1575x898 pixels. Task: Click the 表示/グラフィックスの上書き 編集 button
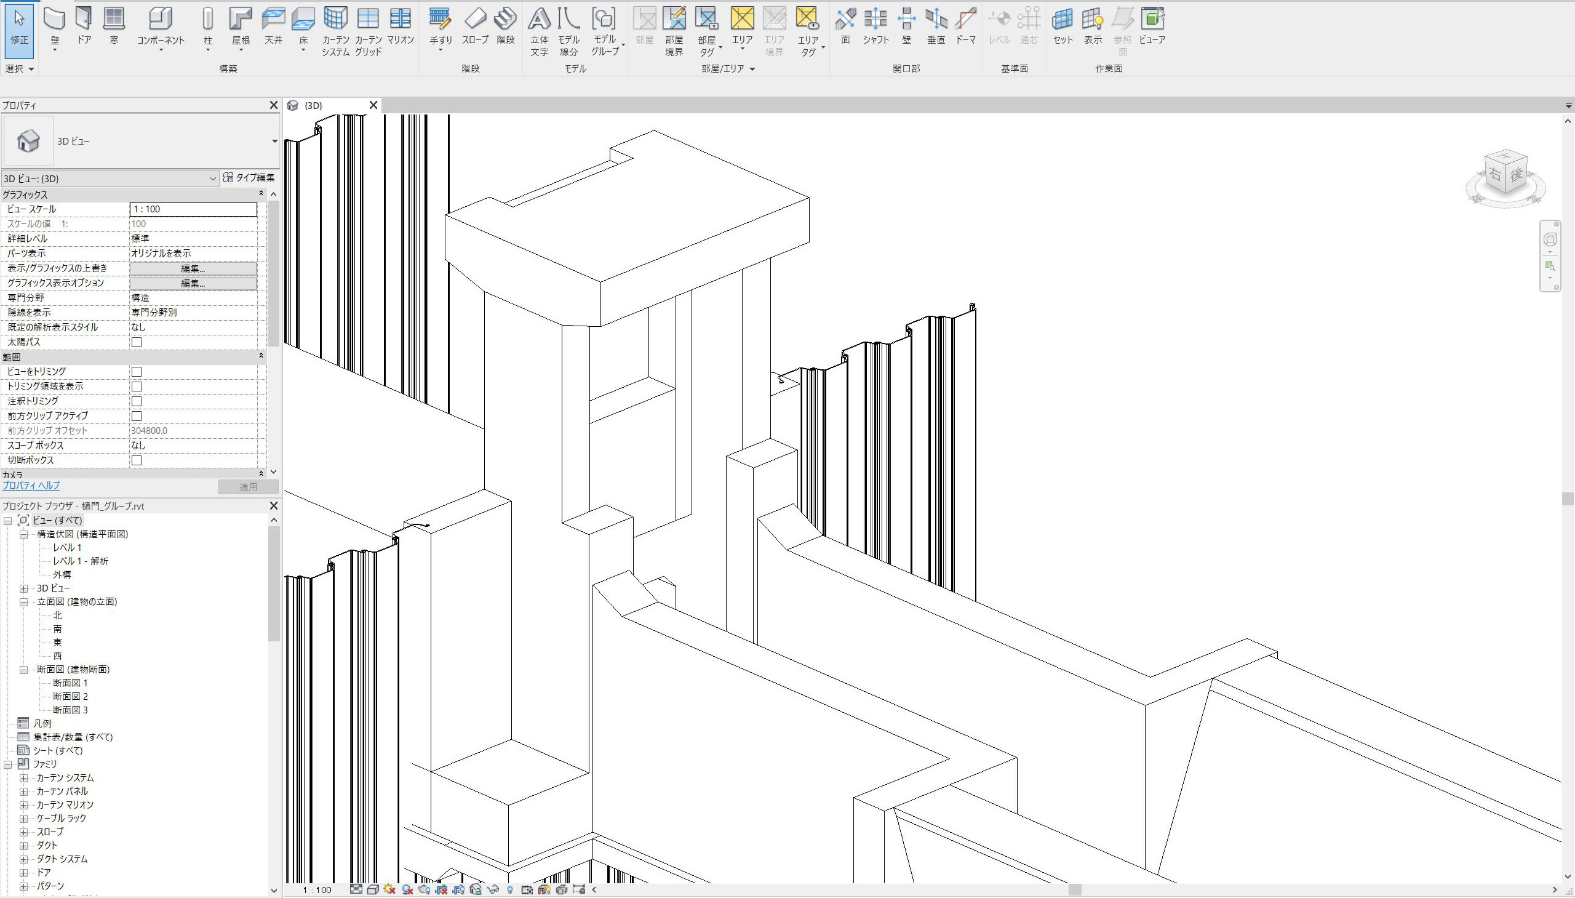(x=193, y=269)
